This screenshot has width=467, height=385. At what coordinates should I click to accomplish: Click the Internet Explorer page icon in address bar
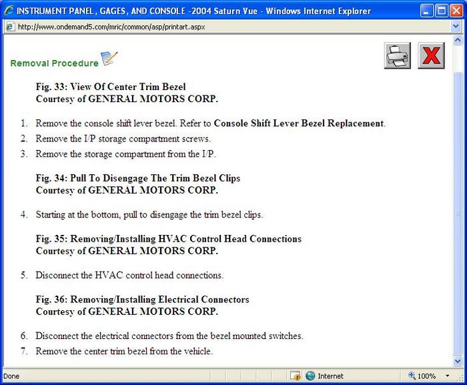click(x=10, y=27)
